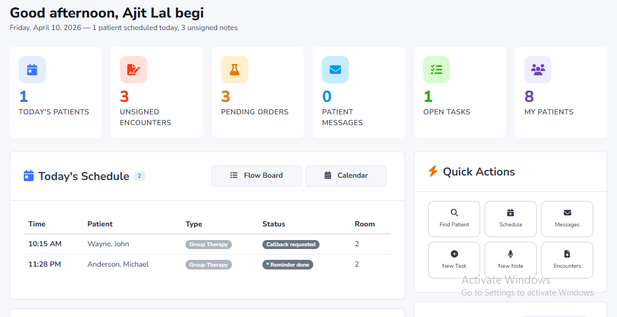Click Group Therapy tag for 10:15 AM
This screenshot has width=617, height=317.
209,245
